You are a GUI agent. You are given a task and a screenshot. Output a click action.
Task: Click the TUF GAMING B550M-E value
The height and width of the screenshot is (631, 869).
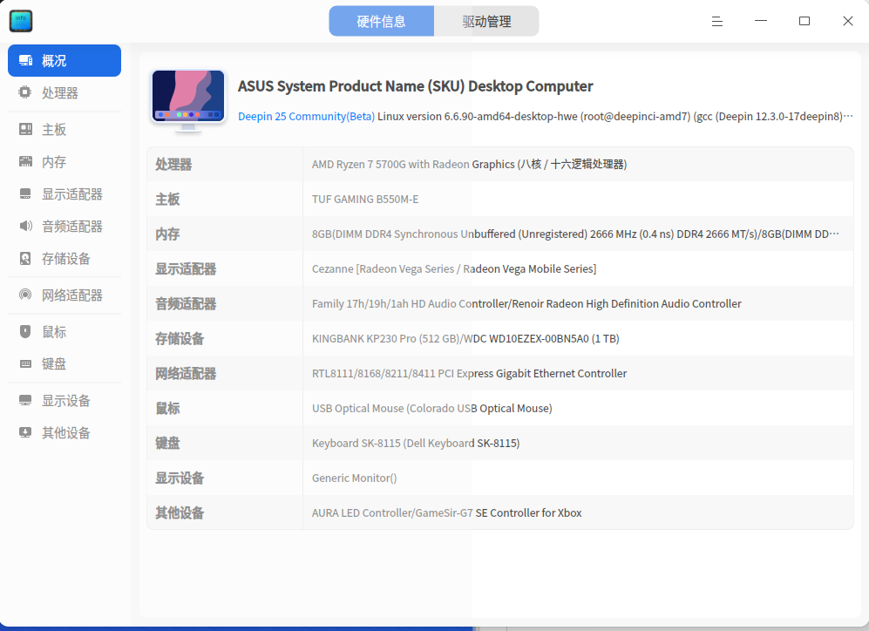[x=365, y=199]
